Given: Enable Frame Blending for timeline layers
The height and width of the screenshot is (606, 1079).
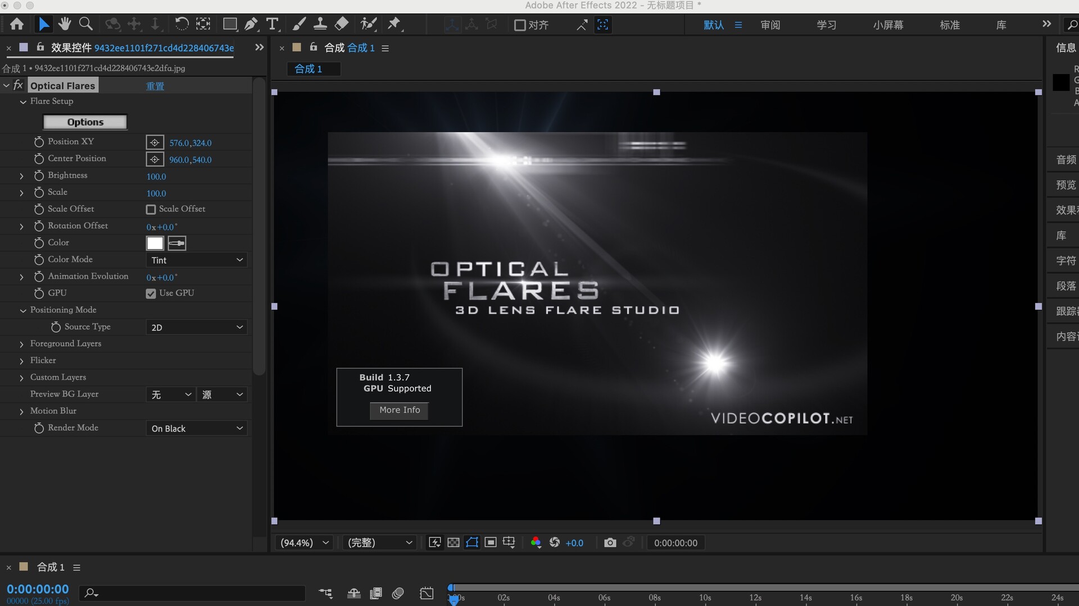Looking at the screenshot, I should 376,593.
